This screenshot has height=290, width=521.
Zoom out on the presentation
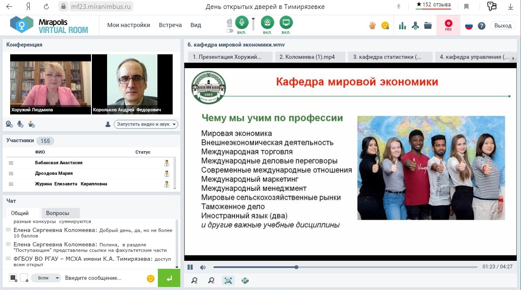[x=211, y=280]
